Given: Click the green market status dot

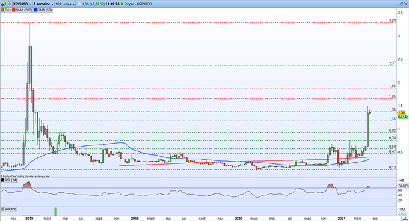Looking at the screenshot, I should [x=122, y=4].
